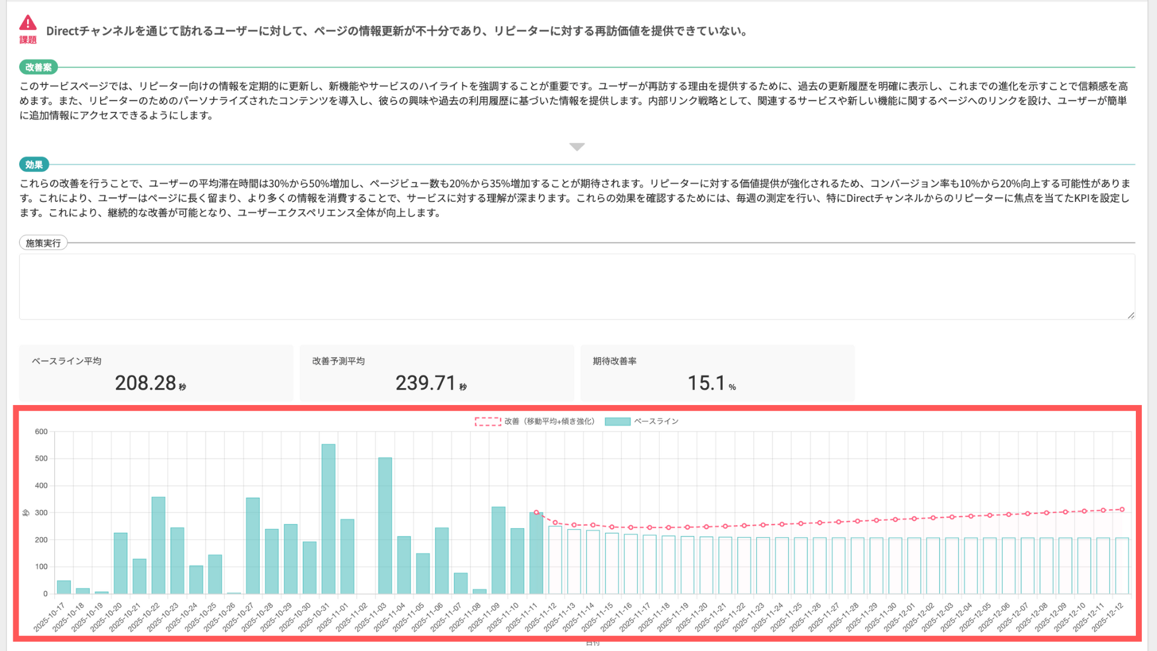Click the 2025-10-17 x-axis date label
The height and width of the screenshot is (651, 1157).
point(49,617)
